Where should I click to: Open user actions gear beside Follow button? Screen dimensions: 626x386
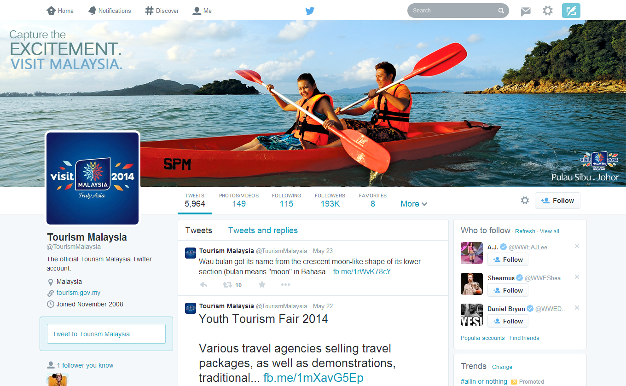[525, 201]
